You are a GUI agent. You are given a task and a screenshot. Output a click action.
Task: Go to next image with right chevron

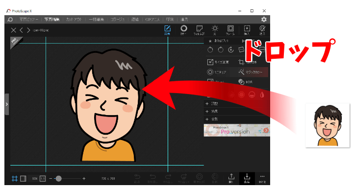(28, 30)
